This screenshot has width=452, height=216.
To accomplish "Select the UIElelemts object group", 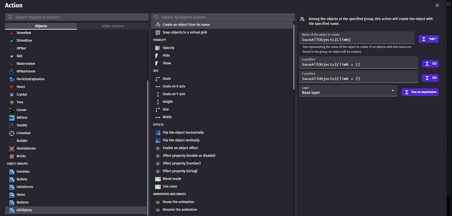I will pyautogui.click(x=24, y=187).
